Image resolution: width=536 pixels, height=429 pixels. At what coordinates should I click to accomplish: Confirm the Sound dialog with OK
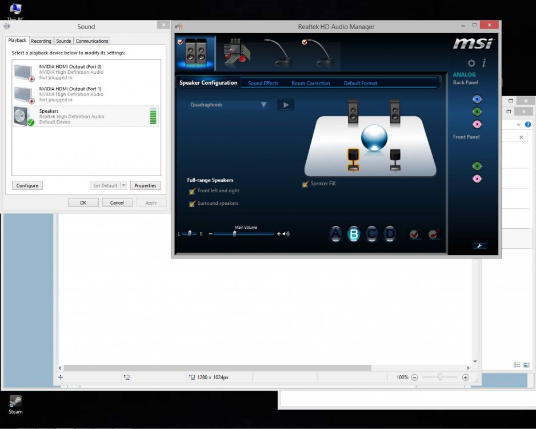click(83, 202)
